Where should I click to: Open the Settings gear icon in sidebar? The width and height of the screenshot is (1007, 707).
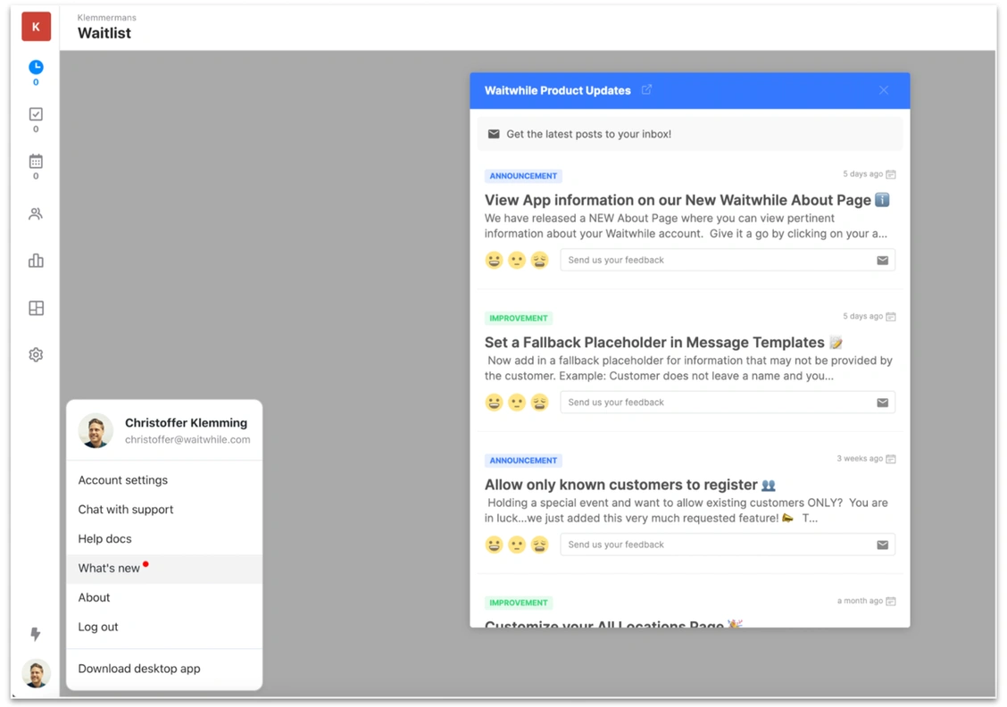coord(36,354)
